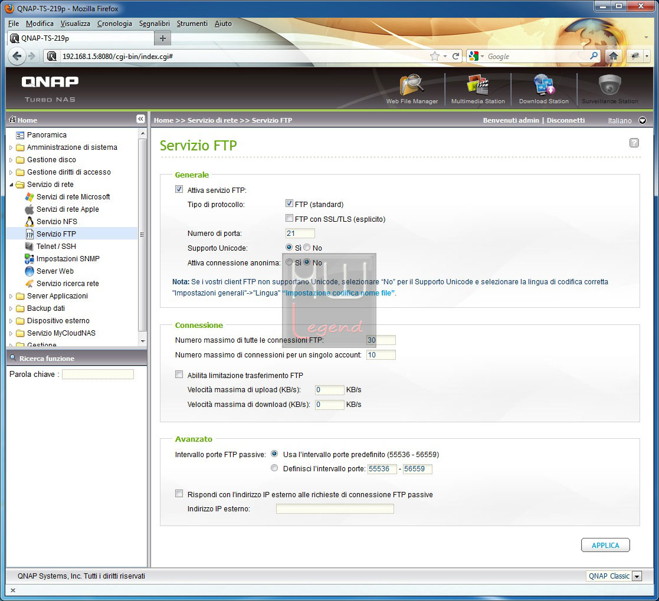Select Sì for anonymous connection
659x601 pixels.
(x=289, y=262)
